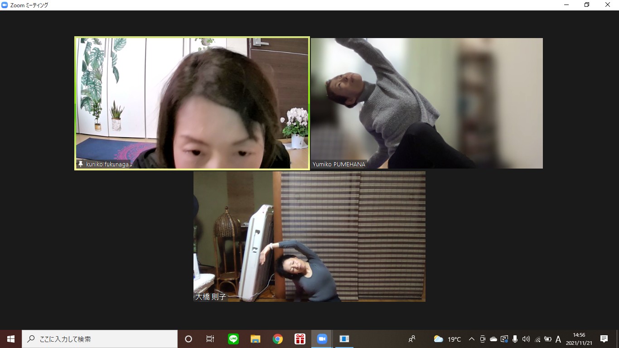Click the display settings tray icon left of the microphone
Screen dimensions: 619x348
[x=504, y=339]
